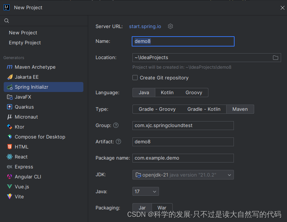
Task: Choose Quarkus generator
Action: tap(44, 107)
